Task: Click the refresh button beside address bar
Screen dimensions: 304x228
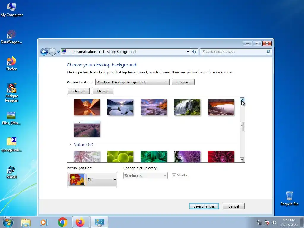Action: (194, 52)
